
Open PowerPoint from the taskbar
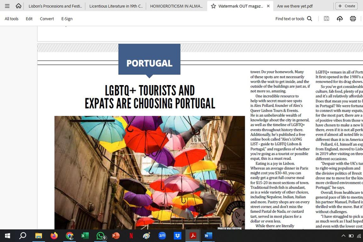tap(116, 236)
